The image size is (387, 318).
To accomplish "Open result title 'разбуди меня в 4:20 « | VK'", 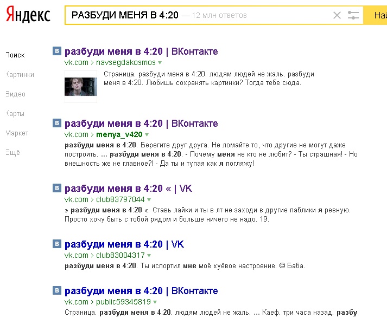I will pos(128,189).
